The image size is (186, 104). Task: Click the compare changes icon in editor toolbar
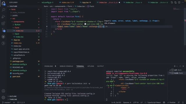coord(176,3)
